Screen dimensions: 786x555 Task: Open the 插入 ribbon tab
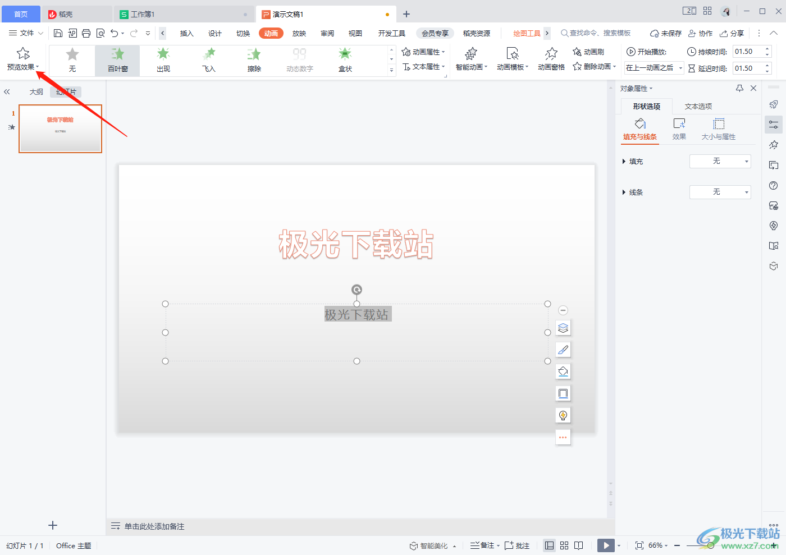[186, 33]
